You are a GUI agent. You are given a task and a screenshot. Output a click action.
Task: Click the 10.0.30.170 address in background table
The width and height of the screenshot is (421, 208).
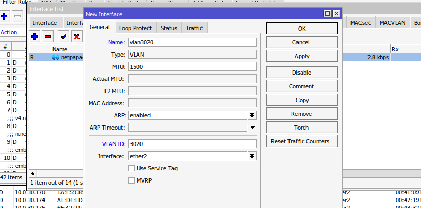pyautogui.click(x=30, y=193)
